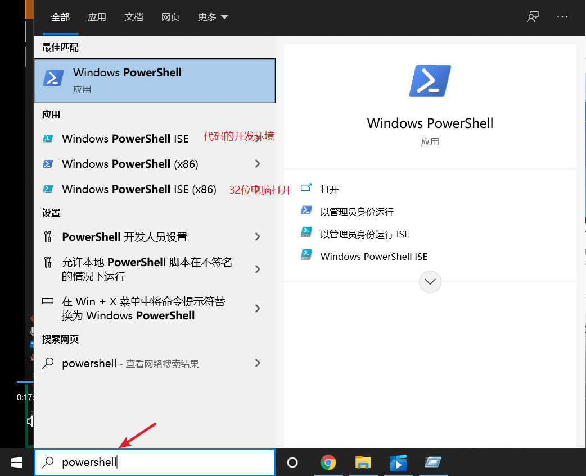Image resolution: width=586 pixels, height=476 pixels.
Task: Click the PowerShell 开发人员设置 settings icon
Action: point(48,237)
